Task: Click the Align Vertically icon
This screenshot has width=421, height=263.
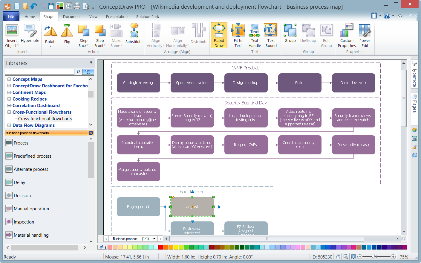Action: point(156,30)
